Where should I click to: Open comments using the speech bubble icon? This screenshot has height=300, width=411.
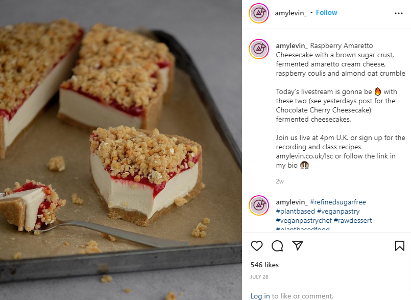coord(277,246)
